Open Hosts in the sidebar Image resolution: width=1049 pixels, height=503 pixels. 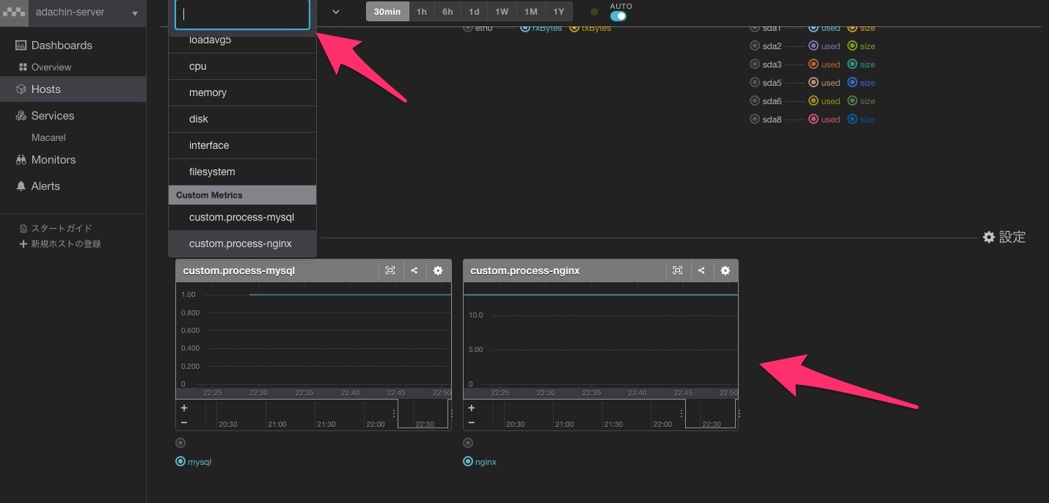[x=45, y=89]
